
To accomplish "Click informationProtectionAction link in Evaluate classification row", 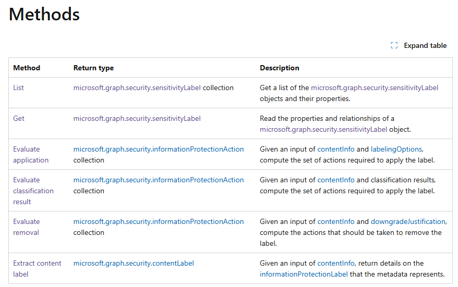I will click(159, 180).
